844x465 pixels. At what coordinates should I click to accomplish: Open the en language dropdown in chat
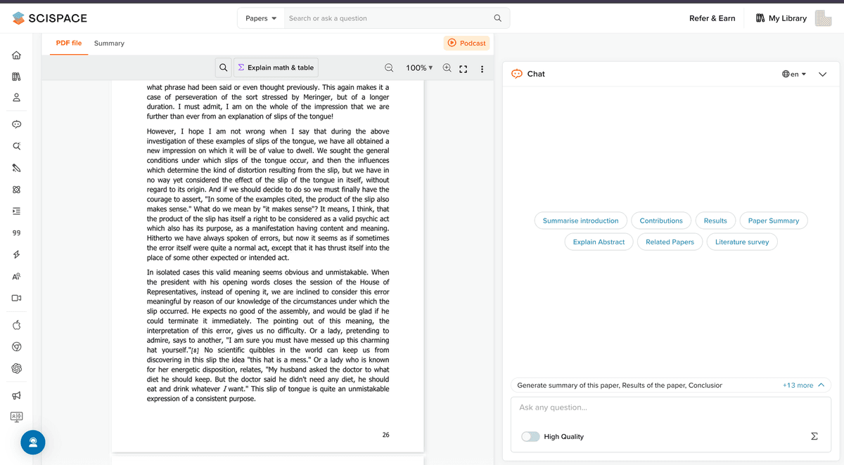pos(794,74)
